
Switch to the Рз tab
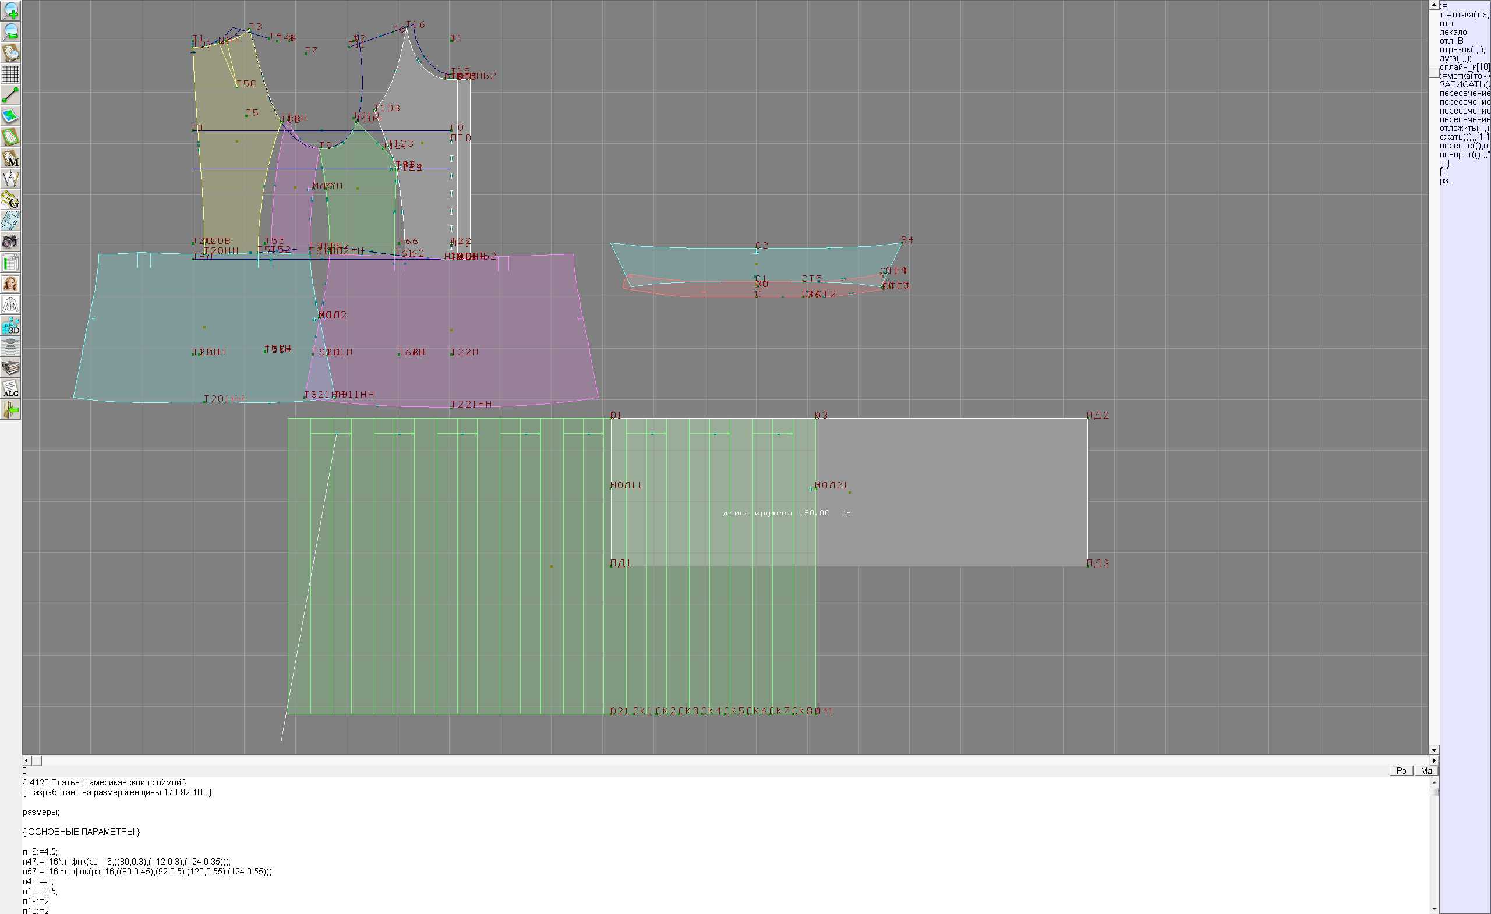point(1401,770)
